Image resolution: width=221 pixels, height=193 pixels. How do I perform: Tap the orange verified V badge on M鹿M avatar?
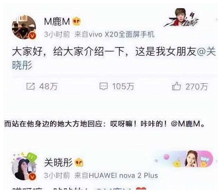(x=32, y=36)
